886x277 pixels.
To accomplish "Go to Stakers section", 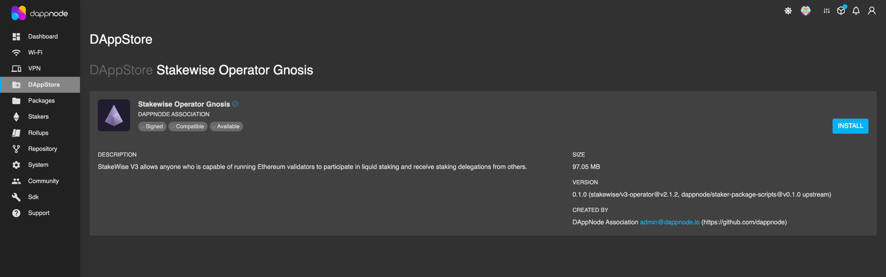I will (38, 116).
